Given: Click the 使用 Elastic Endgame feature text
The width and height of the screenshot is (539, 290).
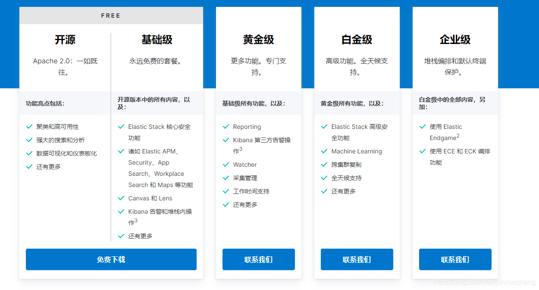Looking at the screenshot, I should tap(446, 132).
